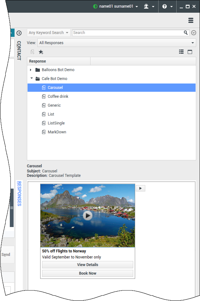Show advanced search options round arrow
This screenshot has width=200, height=301.
click(x=194, y=33)
